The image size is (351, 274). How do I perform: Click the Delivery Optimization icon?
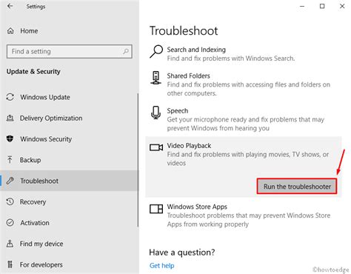(x=10, y=118)
